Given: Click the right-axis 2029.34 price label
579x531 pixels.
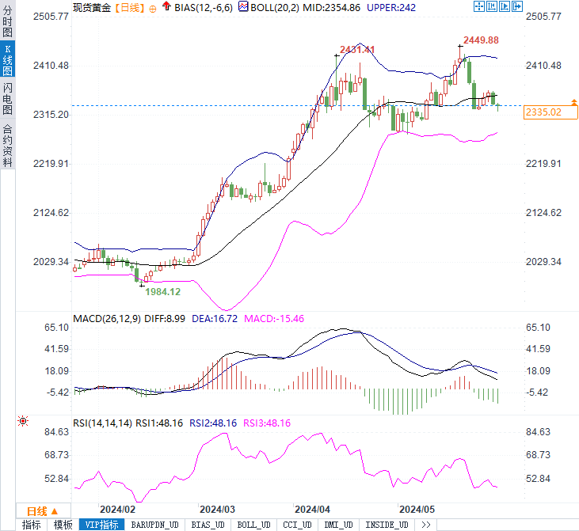Looking at the screenshot, I should coord(543,262).
